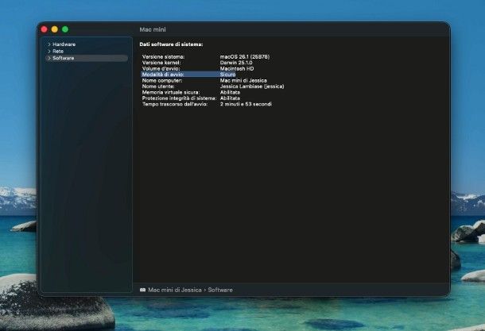
Task: Select Hardware in the sidebar
Action: pos(64,44)
